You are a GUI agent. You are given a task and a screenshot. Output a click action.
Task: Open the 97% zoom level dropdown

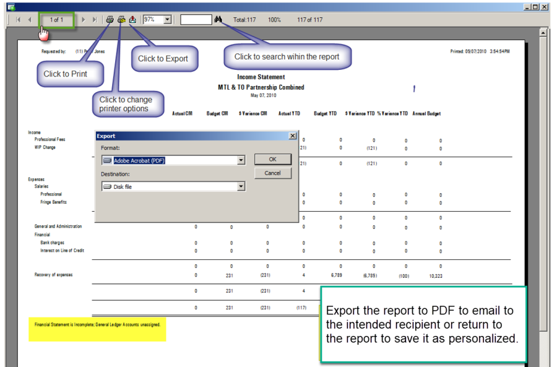point(167,20)
